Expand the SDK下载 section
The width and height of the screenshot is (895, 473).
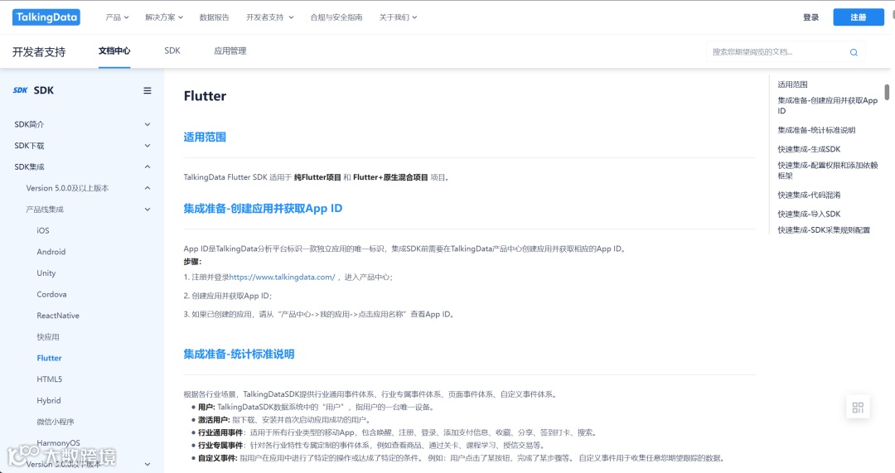(82, 146)
